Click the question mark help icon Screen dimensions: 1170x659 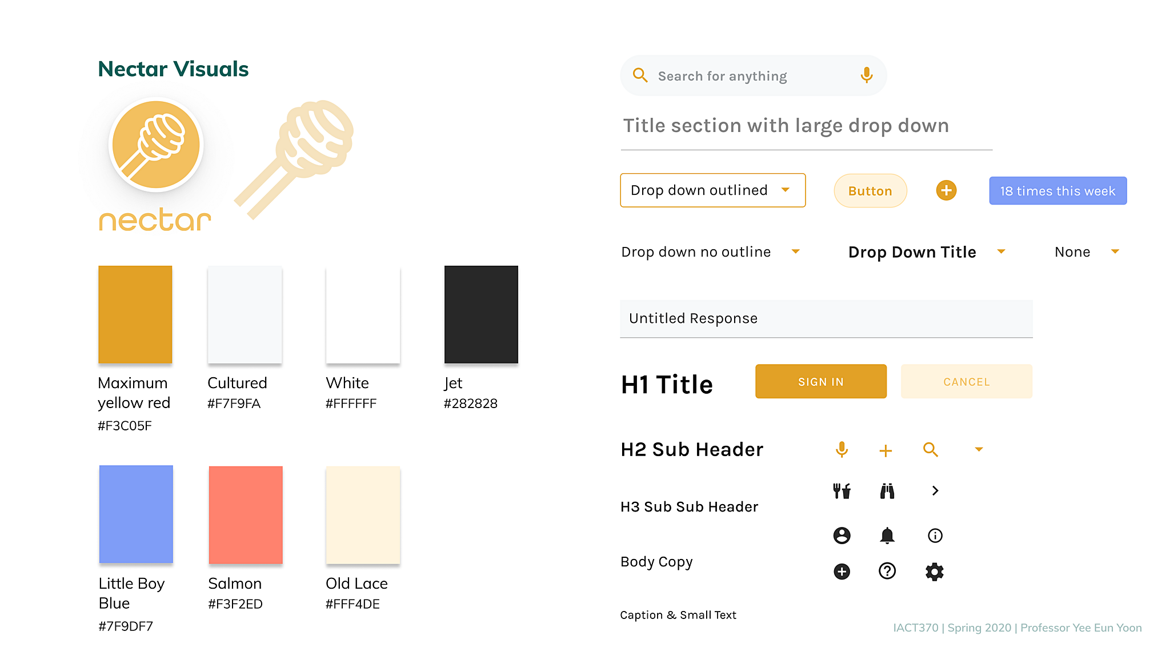tap(887, 571)
